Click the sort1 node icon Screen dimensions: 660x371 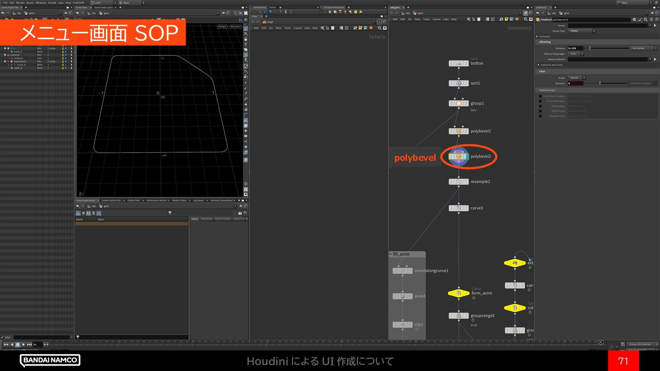(x=459, y=83)
